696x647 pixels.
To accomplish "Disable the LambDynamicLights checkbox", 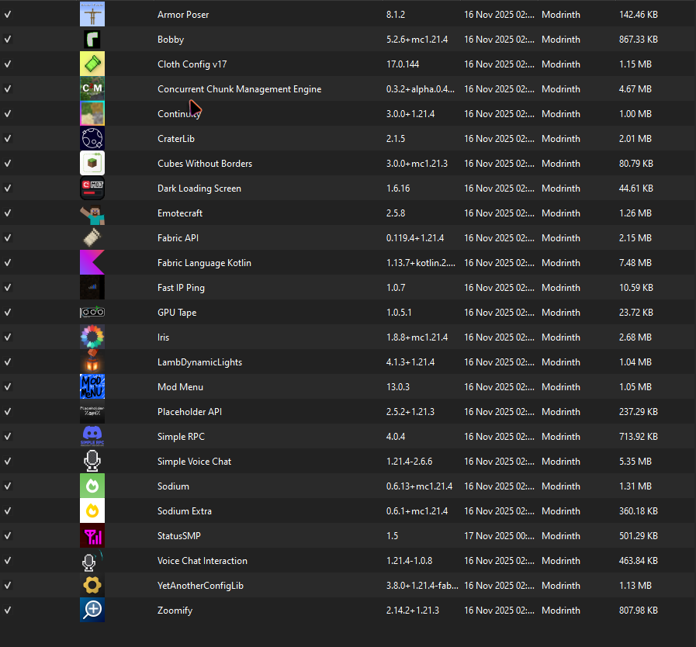I will tap(8, 362).
